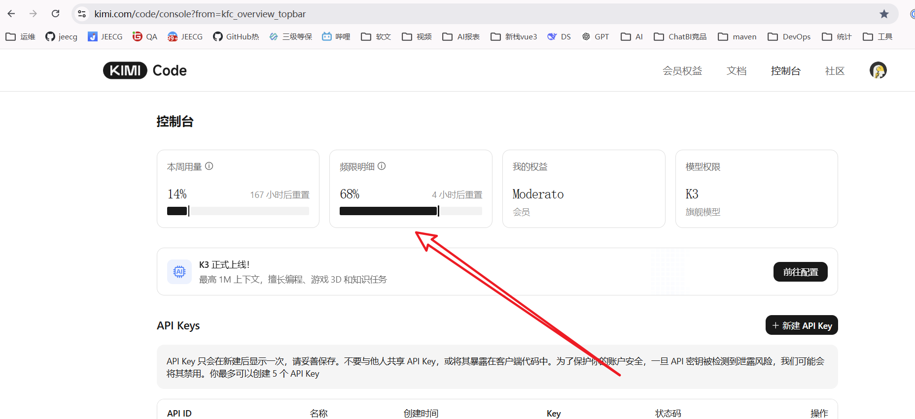The height and width of the screenshot is (419, 915).
Task: Click '167 小时后重置' text
Action: 280,195
